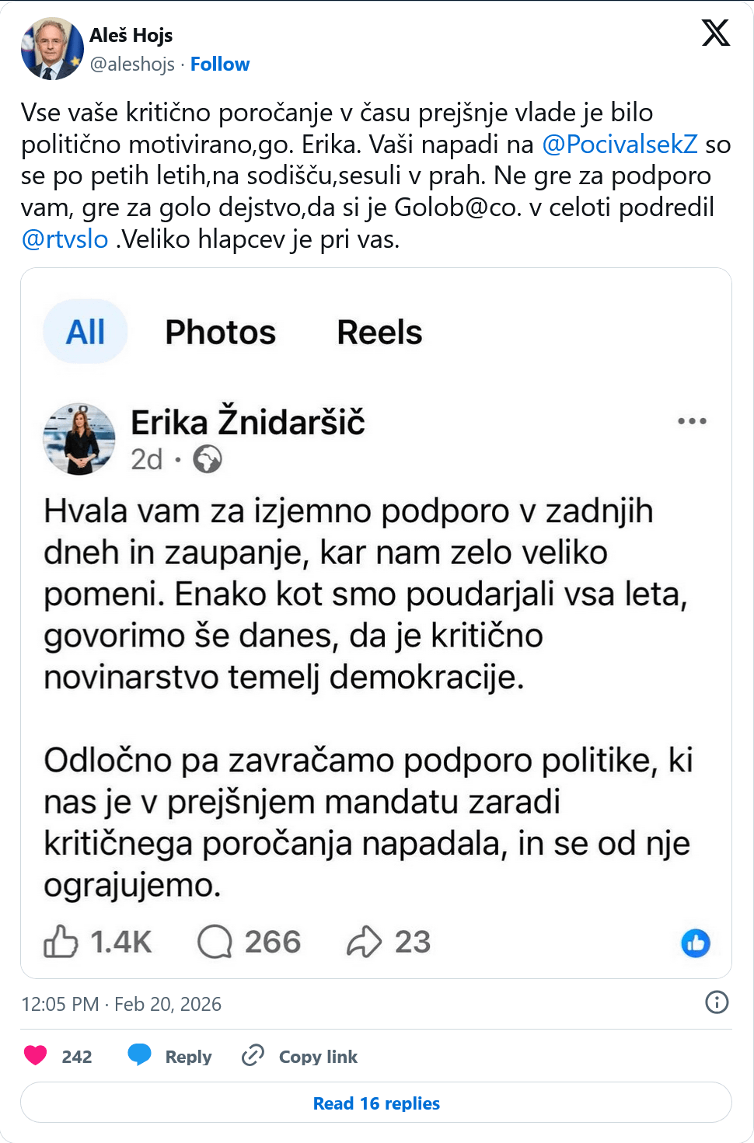Viewport: 754px width, 1143px height.
Task: Open the @rtvslo mention link
Action: (65, 239)
